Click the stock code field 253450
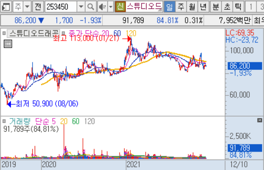Viewport: 264px width, 170px height. [61, 7]
